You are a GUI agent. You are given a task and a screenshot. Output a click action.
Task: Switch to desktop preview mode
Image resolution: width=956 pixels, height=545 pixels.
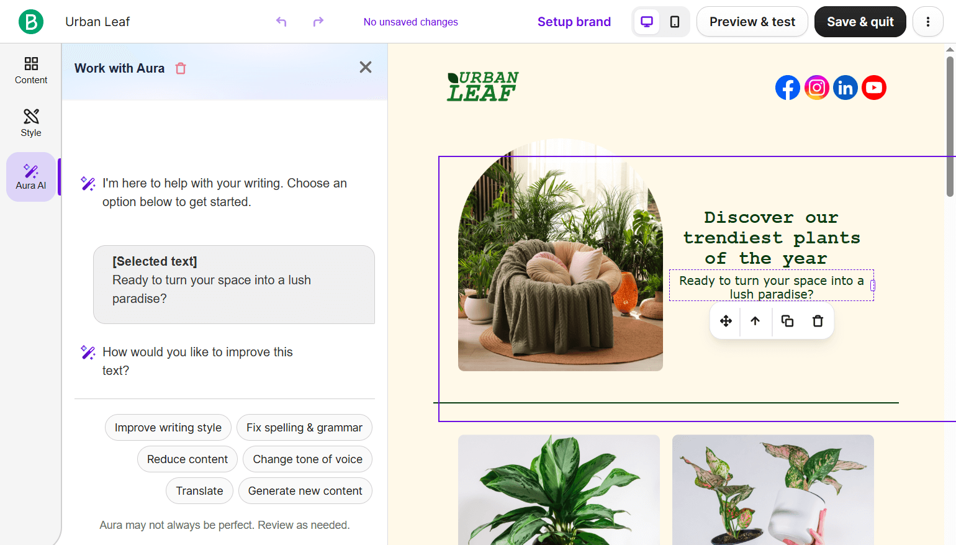(647, 22)
